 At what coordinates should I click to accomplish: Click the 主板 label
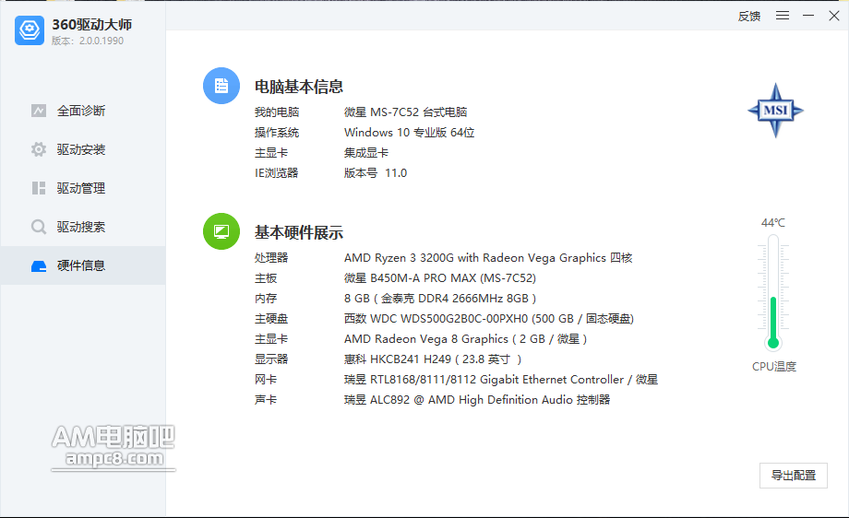point(266,278)
